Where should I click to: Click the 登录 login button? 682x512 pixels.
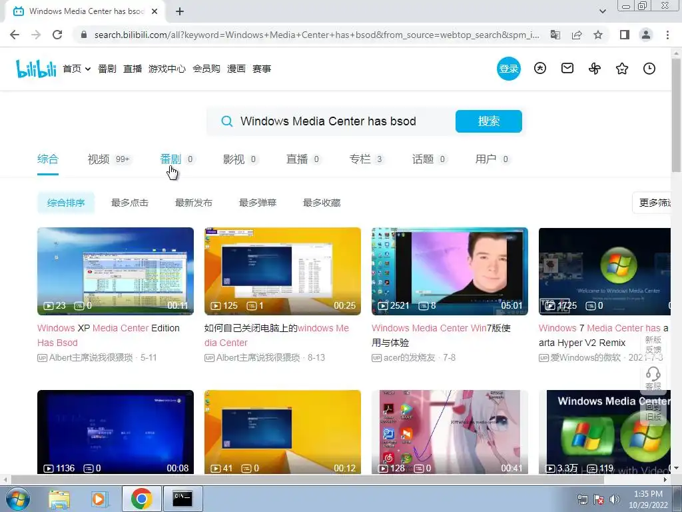(508, 69)
